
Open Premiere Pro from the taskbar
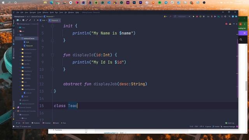pyautogui.click(x=140, y=3)
